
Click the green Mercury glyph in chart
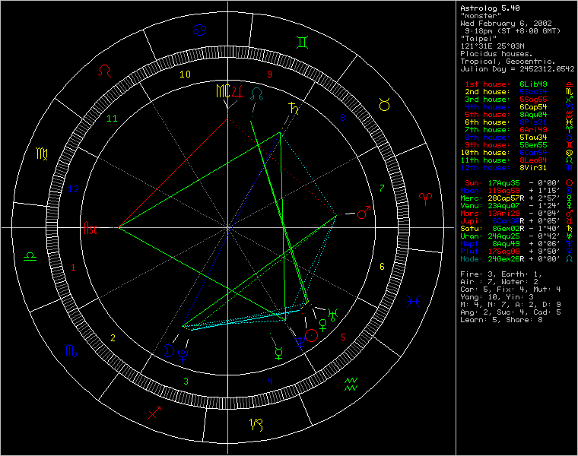[x=279, y=353]
